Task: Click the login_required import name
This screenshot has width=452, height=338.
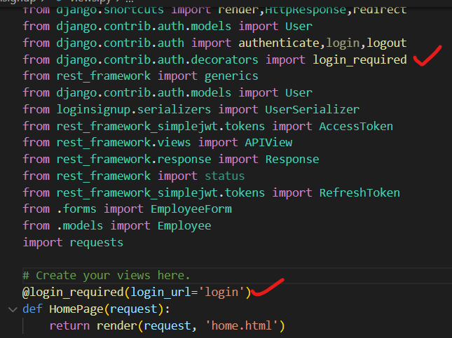Action: pos(359,59)
